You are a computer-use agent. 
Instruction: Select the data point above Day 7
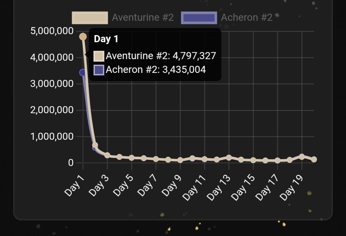tap(156, 159)
